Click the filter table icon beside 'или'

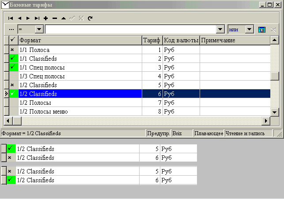tap(262, 29)
